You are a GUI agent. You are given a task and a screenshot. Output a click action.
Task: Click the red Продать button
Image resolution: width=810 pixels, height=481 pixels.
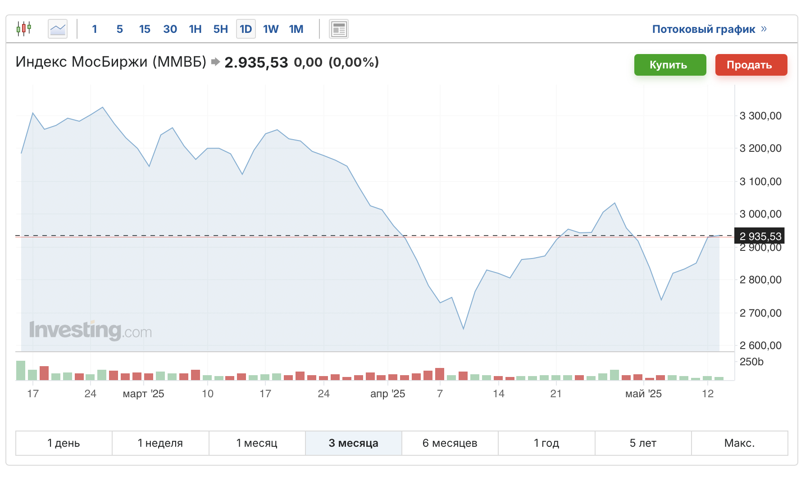point(751,65)
